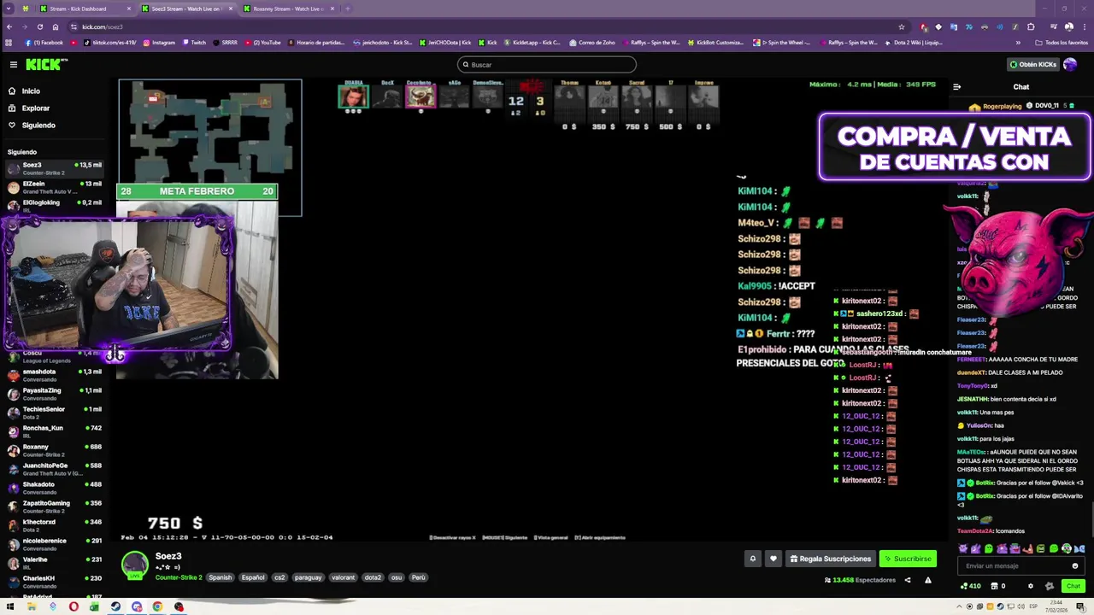Click the Counter-Strike 2 category link
Viewport: 1094px width, 615px height.
[179, 577]
